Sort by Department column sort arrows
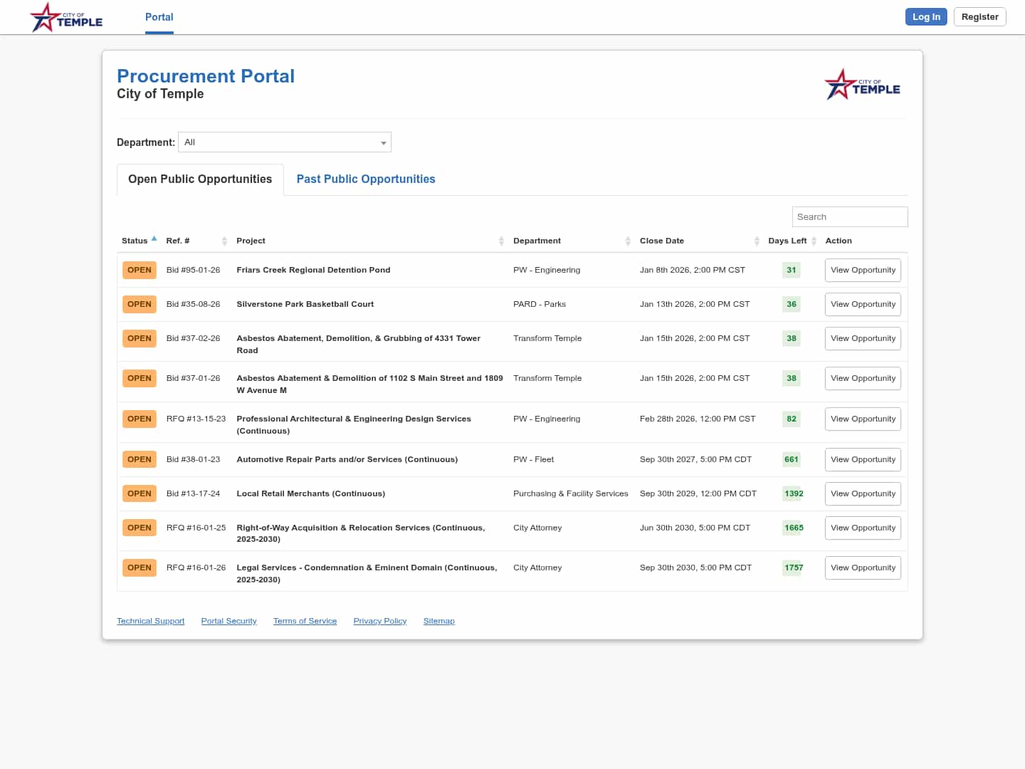The width and height of the screenshot is (1025, 769). point(628,241)
